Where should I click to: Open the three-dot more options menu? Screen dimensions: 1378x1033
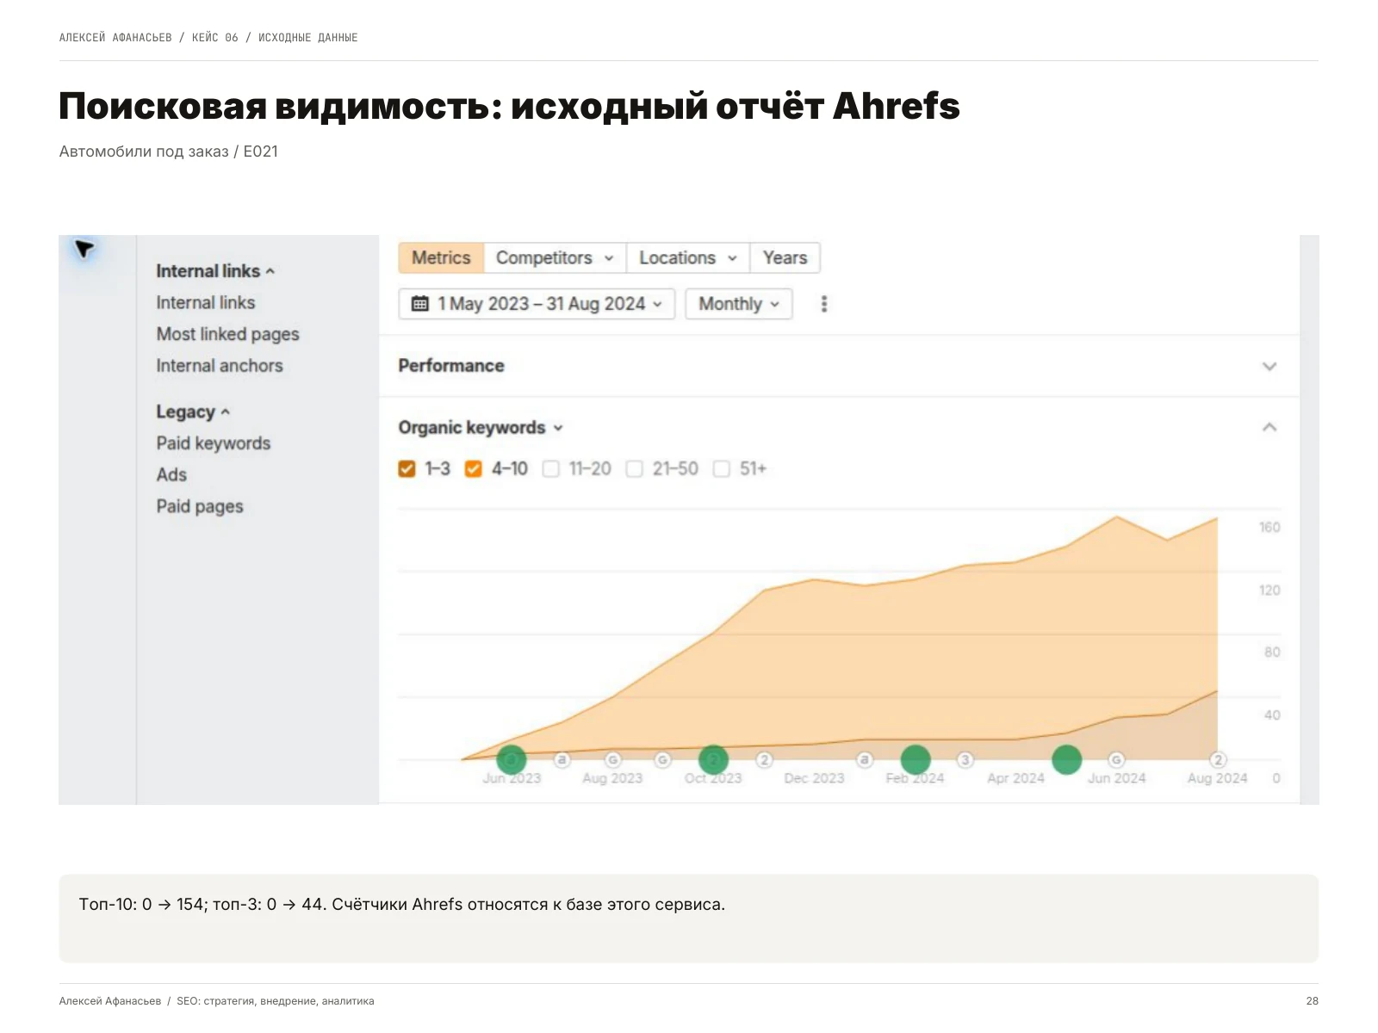point(824,304)
